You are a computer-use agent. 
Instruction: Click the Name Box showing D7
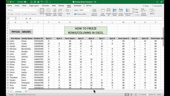(11, 18)
